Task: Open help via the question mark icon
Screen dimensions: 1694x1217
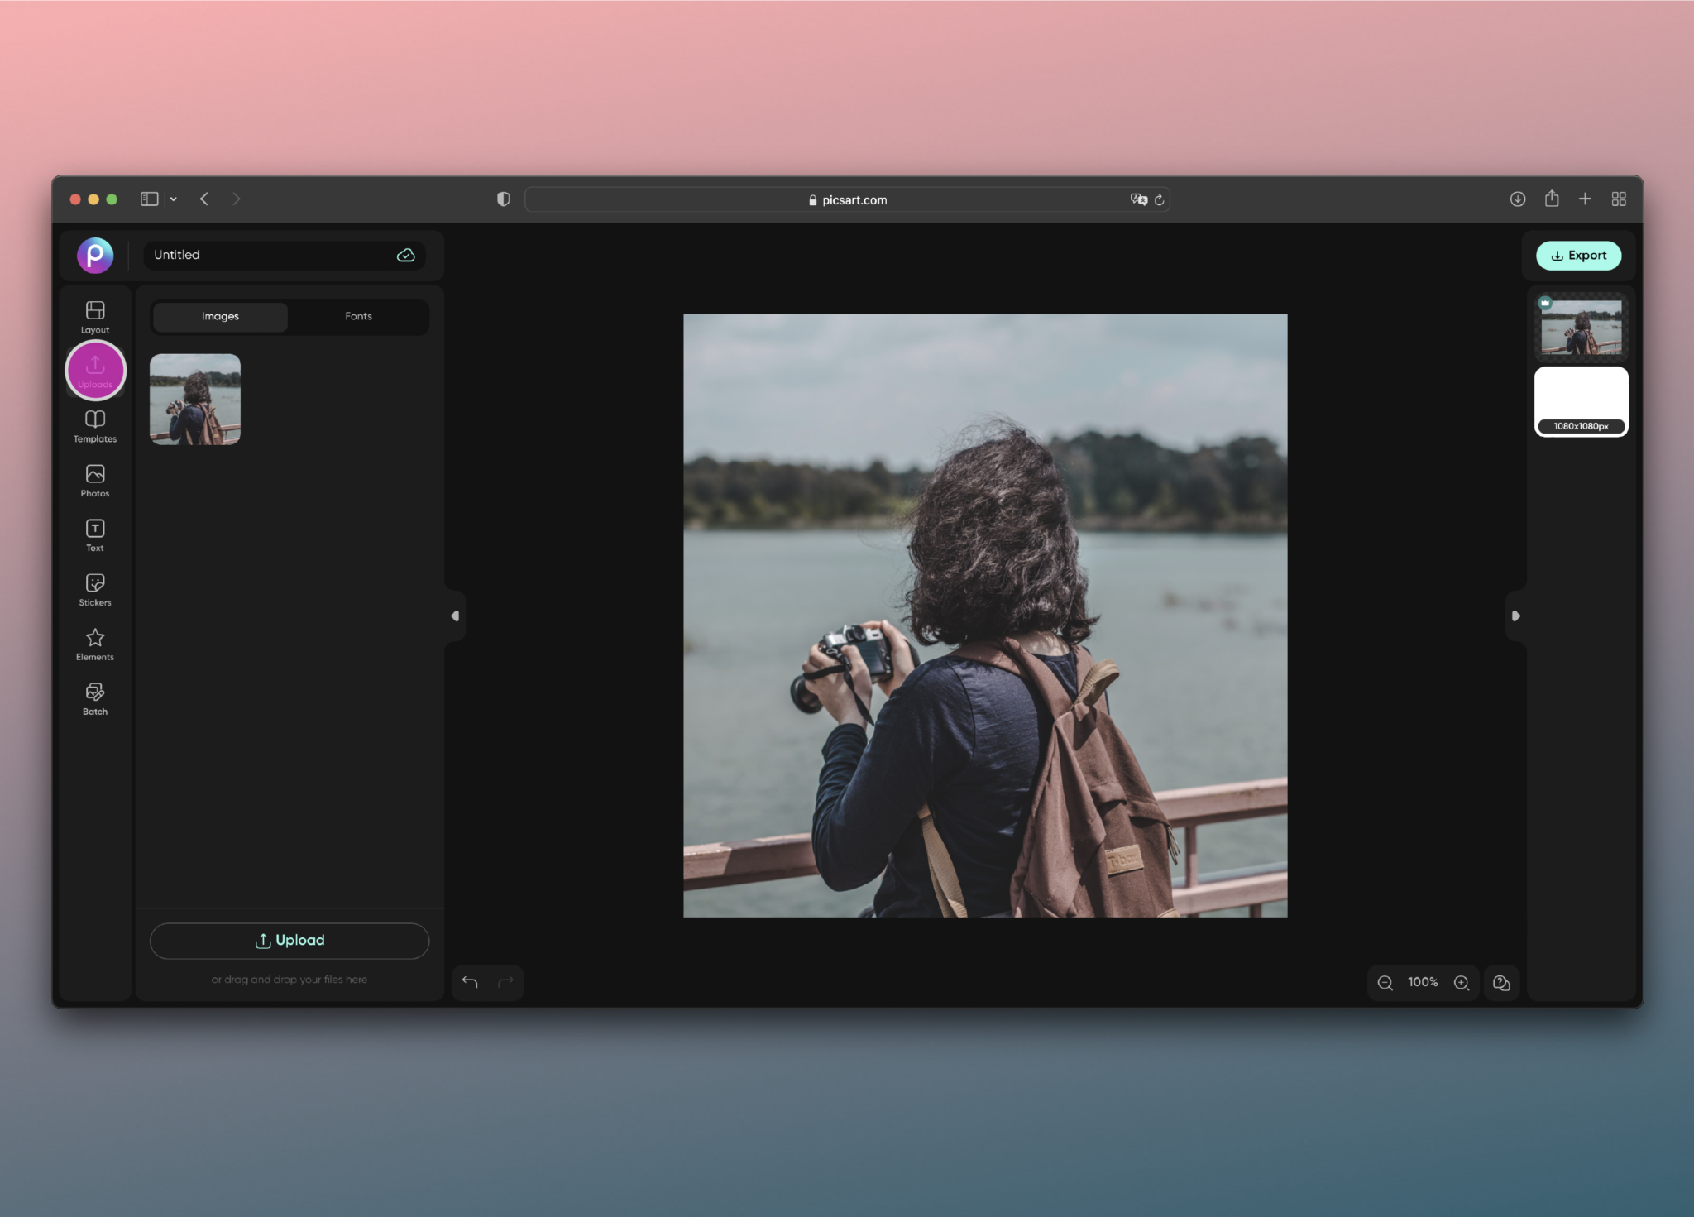Action: [1501, 983]
